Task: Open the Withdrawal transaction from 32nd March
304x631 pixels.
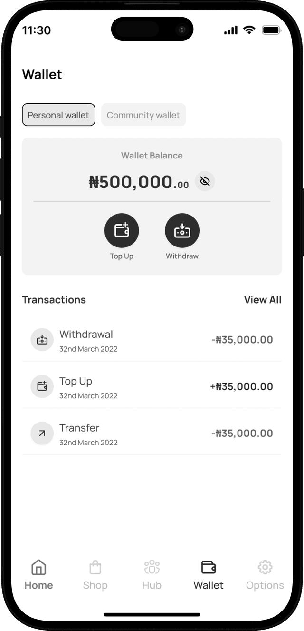Action: pyautogui.click(x=152, y=340)
